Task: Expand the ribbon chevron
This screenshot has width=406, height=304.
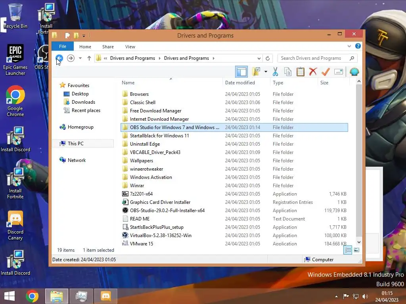Action: coord(349,46)
